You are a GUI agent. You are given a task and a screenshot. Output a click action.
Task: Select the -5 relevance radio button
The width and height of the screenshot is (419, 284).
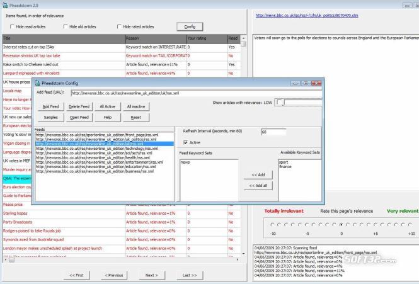307,225
